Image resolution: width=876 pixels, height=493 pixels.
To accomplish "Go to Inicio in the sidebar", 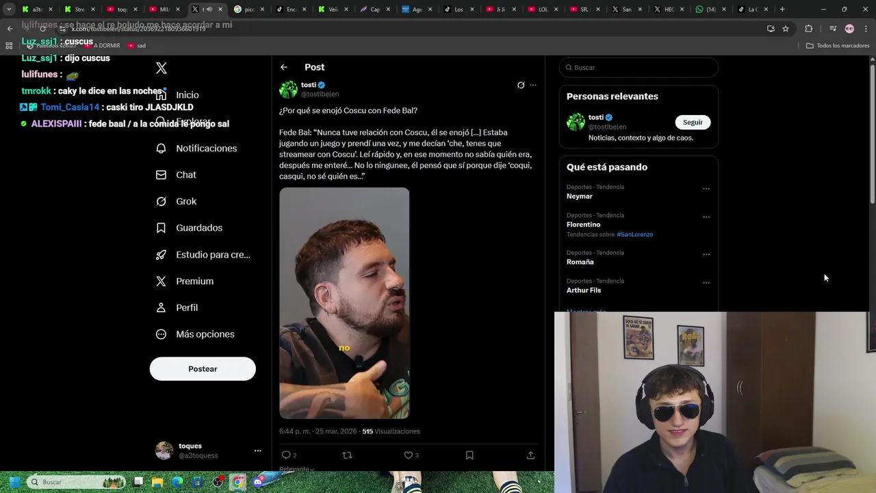I will 177,95.
